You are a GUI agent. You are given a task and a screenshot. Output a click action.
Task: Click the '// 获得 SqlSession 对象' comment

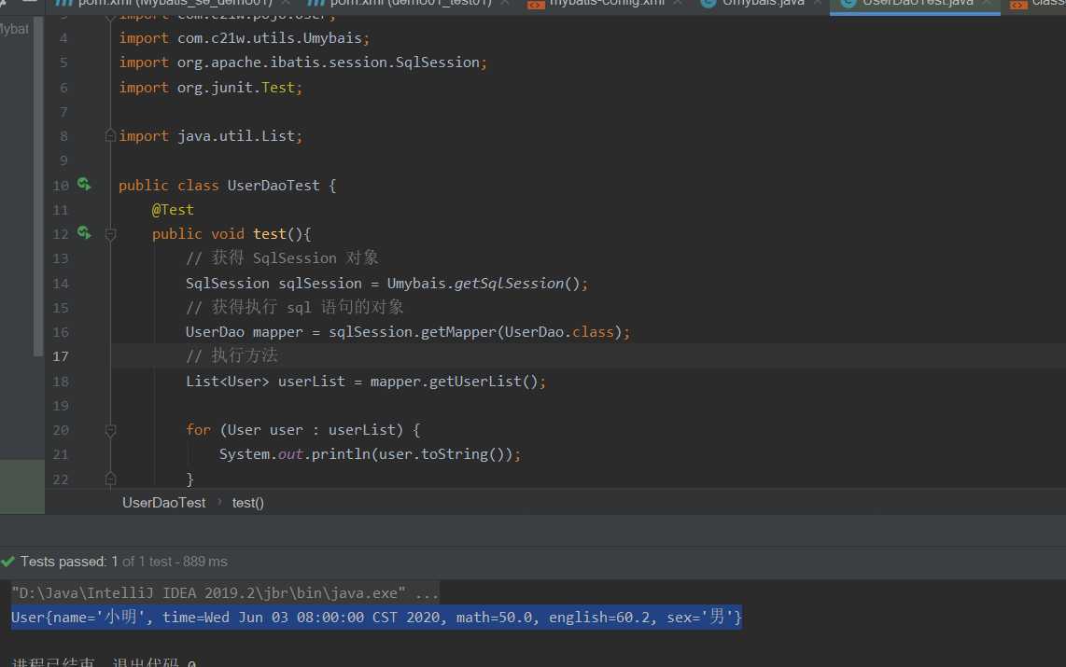(282, 257)
